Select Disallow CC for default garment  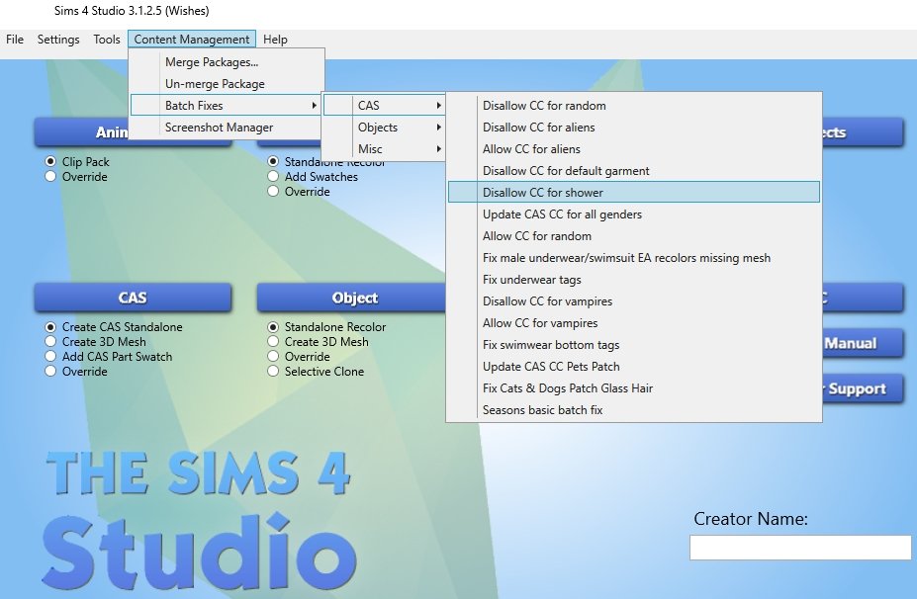634,171
